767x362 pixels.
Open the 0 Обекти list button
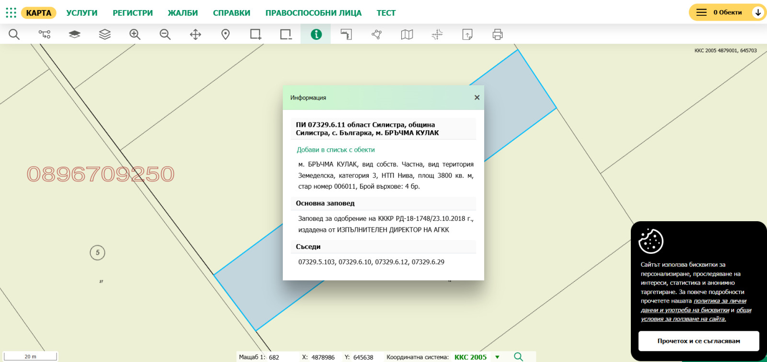[727, 12]
